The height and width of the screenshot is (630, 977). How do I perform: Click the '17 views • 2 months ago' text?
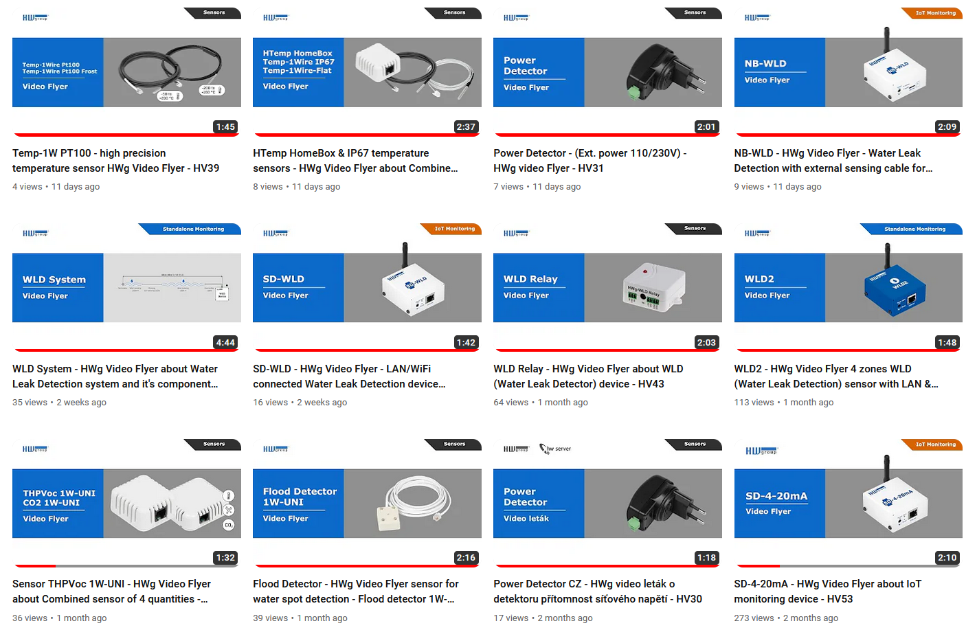[543, 618]
